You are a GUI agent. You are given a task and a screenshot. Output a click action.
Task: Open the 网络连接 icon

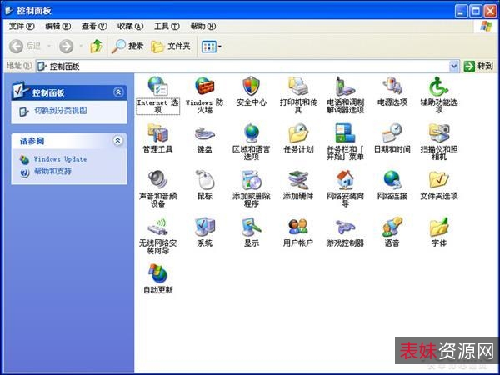coord(392,179)
